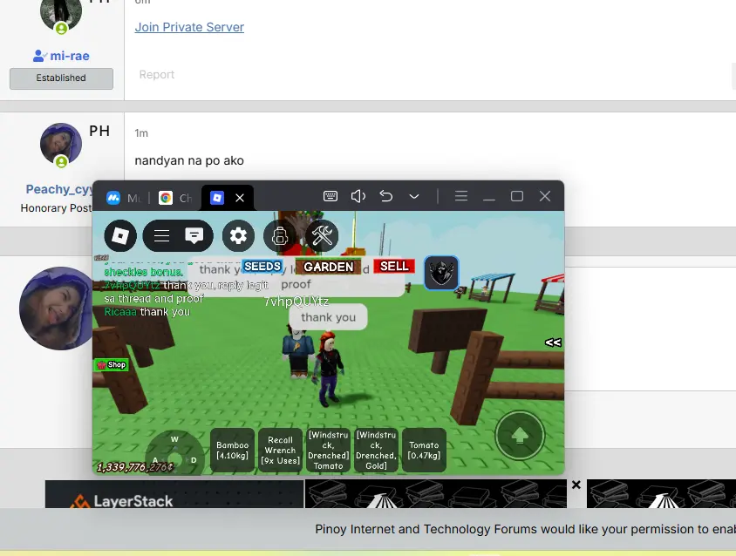The width and height of the screenshot is (736, 556).
Task: Click the 7vhpQUYtz player name tag
Action: (296, 302)
